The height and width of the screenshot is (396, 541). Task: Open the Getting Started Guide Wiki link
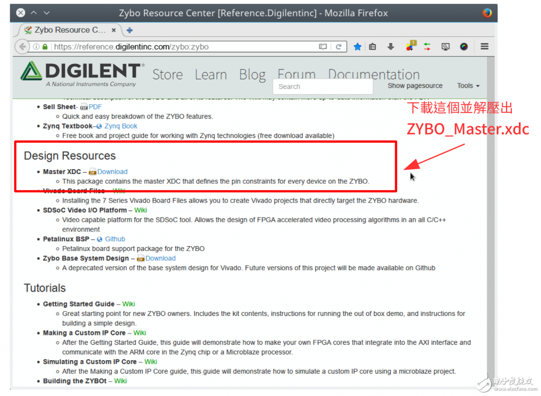coord(129,304)
